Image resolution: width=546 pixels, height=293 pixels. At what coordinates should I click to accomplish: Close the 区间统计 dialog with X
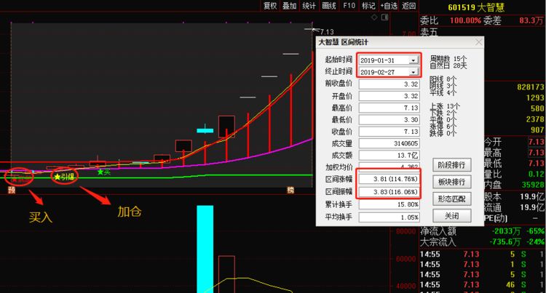[x=479, y=42]
